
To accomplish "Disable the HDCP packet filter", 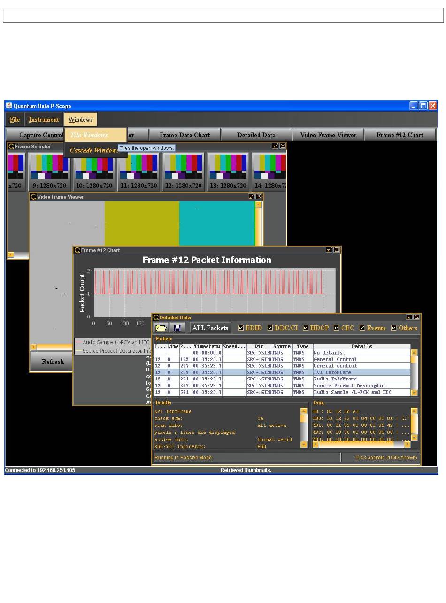I will [x=306, y=328].
